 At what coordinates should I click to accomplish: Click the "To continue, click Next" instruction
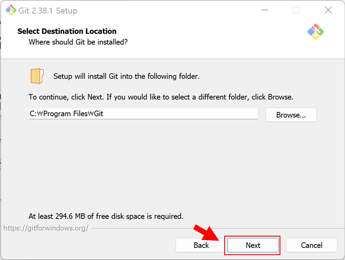(x=161, y=97)
